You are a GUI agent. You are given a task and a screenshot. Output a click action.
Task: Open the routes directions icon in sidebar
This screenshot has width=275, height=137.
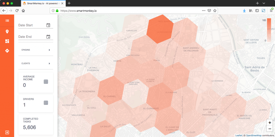[7, 51]
